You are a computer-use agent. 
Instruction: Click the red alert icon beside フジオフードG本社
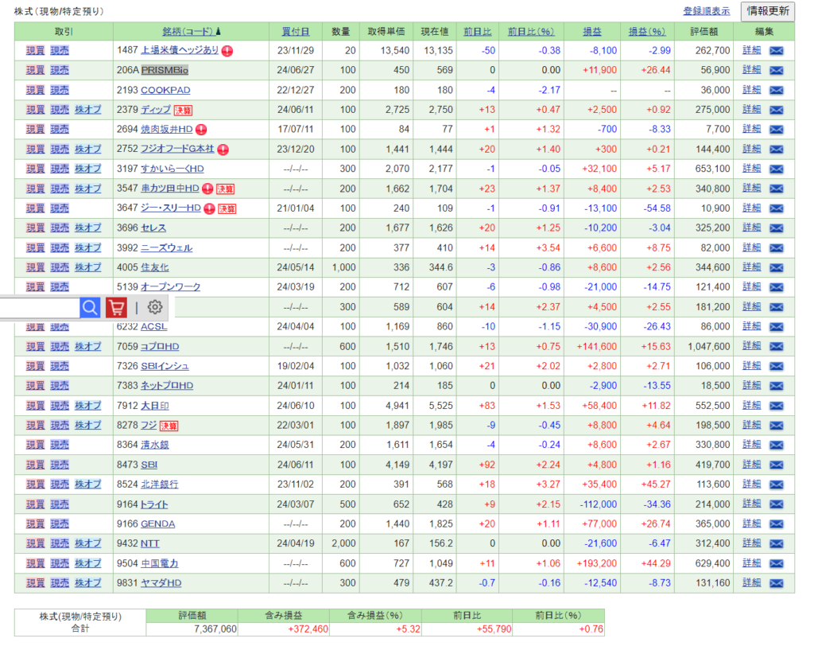click(x=223, y=150)
